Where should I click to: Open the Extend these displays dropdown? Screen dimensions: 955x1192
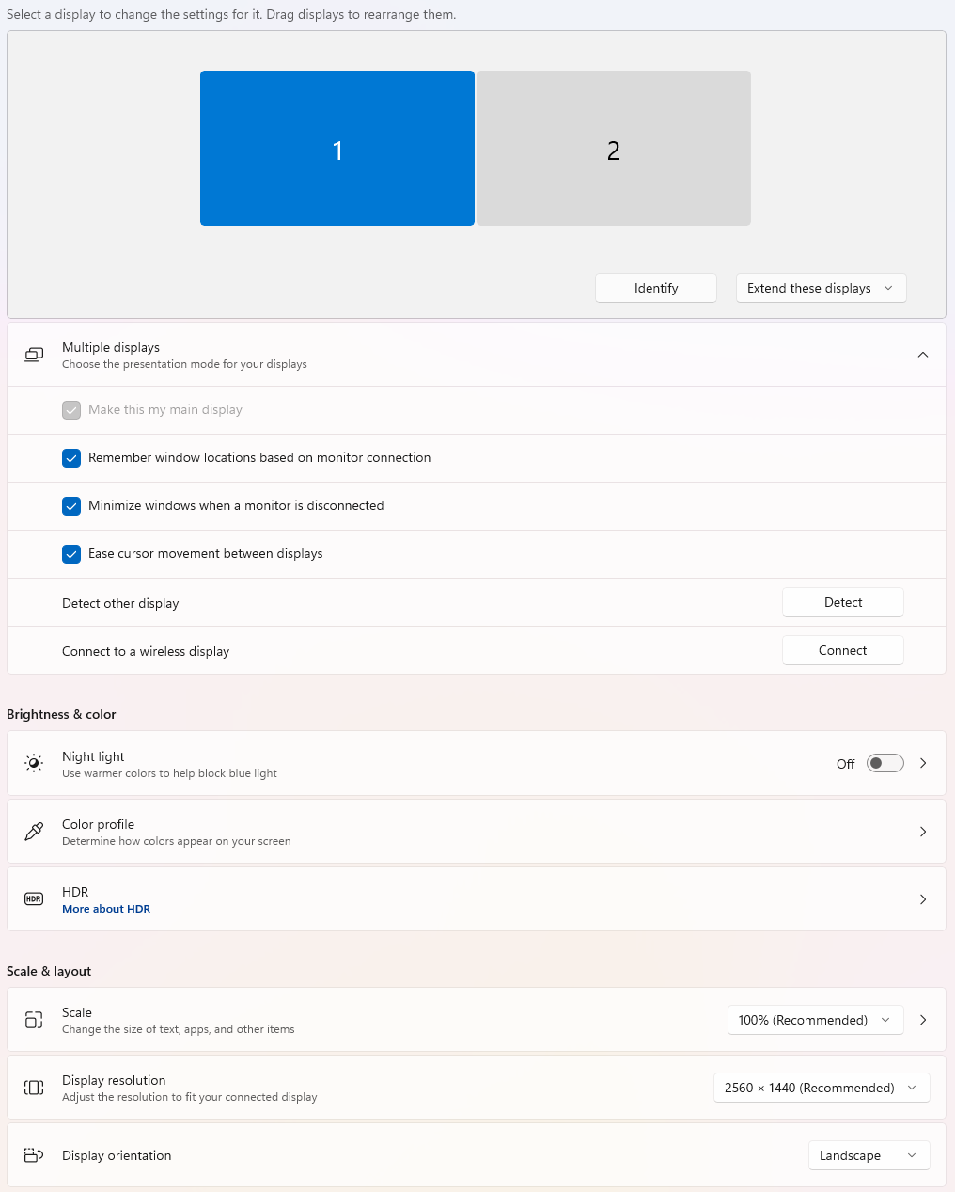(x=822, y=288)
